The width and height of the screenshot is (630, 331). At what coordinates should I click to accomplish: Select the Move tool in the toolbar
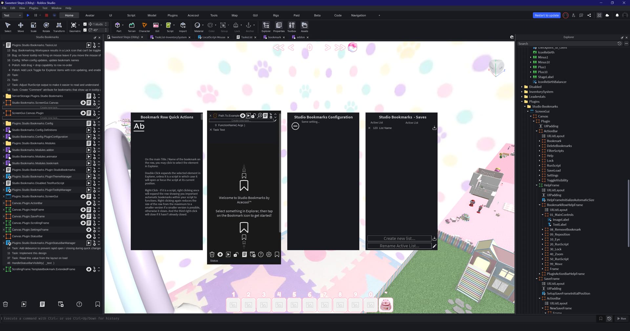click(x=21, y=27)
